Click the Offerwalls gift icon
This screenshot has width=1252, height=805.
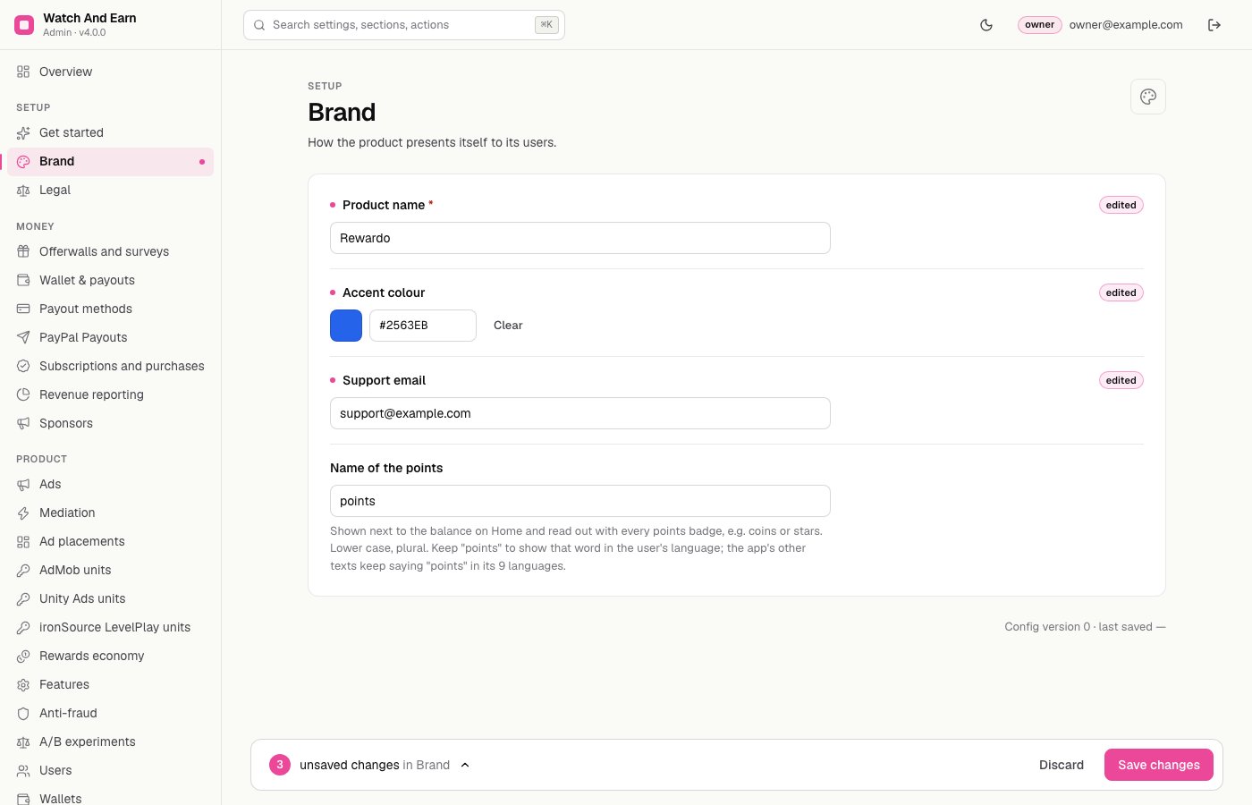(23, 251)
